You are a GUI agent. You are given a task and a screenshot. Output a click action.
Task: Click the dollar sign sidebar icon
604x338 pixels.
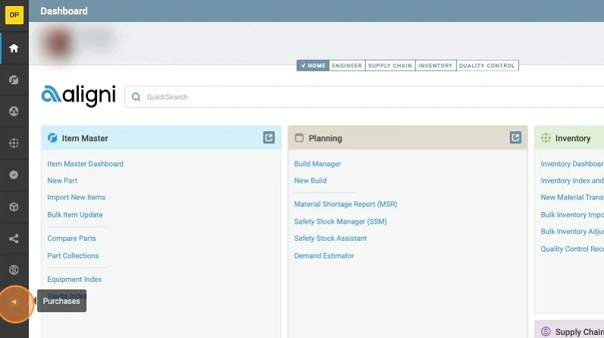[14, 270]
